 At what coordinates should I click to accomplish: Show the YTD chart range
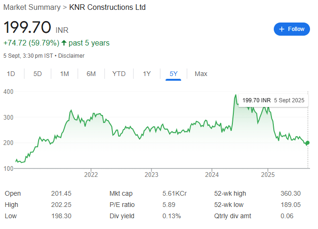click(119, 74)
